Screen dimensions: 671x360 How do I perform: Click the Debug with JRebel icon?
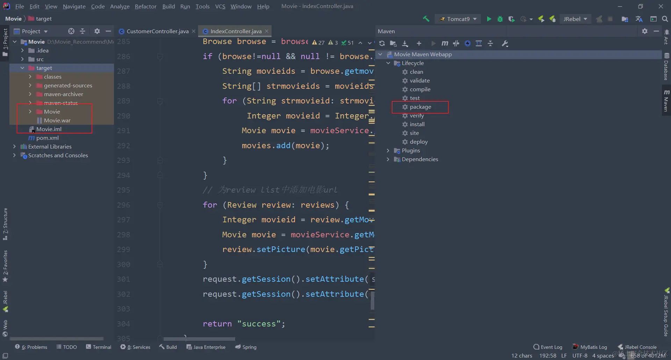pos(553,19)
